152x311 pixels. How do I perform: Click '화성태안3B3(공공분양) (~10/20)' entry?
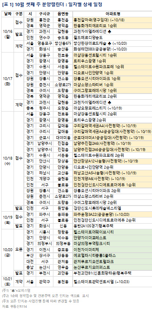pos(100,49)
